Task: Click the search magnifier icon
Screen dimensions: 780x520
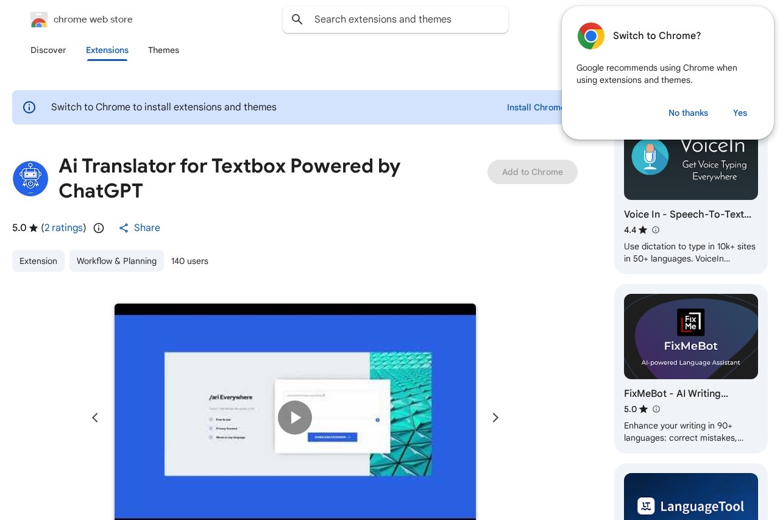Action: pyautogui.click(x=297, y=20)
